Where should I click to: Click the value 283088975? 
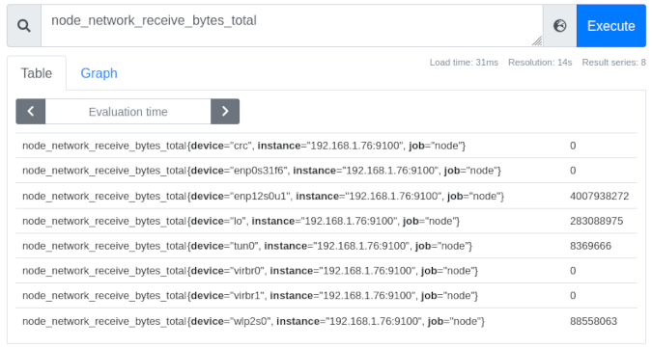[596, 221]
